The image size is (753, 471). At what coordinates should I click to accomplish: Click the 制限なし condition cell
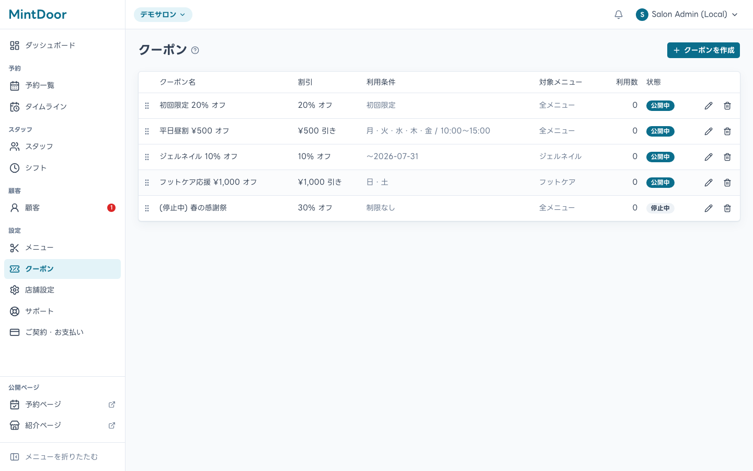pos(381,208)
